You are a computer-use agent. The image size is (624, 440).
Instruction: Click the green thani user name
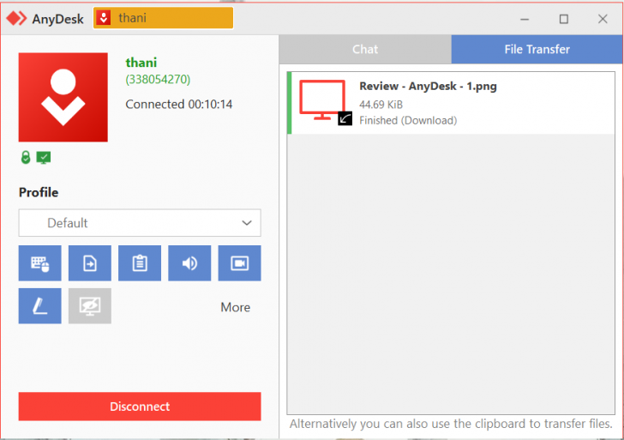click(x=141, y=63)
